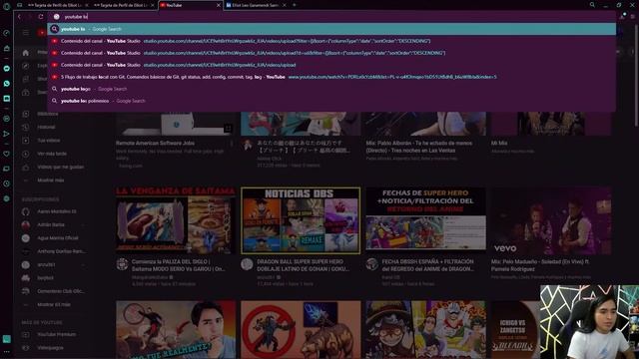Open bookmarks heart in sidebar

pyautogui.click(x=7, y=154)
